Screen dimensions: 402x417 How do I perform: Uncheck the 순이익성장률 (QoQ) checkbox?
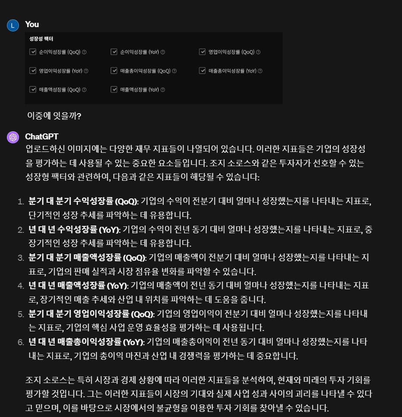pos(33,52)
